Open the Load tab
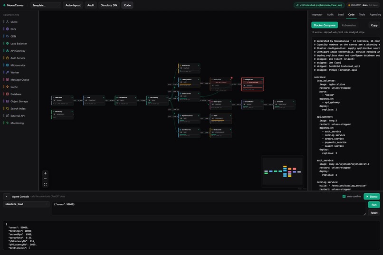Screen dimensions: 383x255 (341, 15)
